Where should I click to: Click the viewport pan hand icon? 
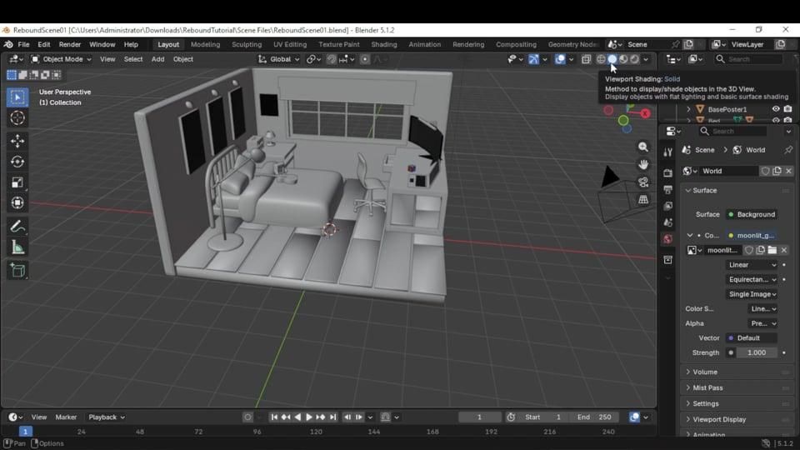(x=643, y=164)
